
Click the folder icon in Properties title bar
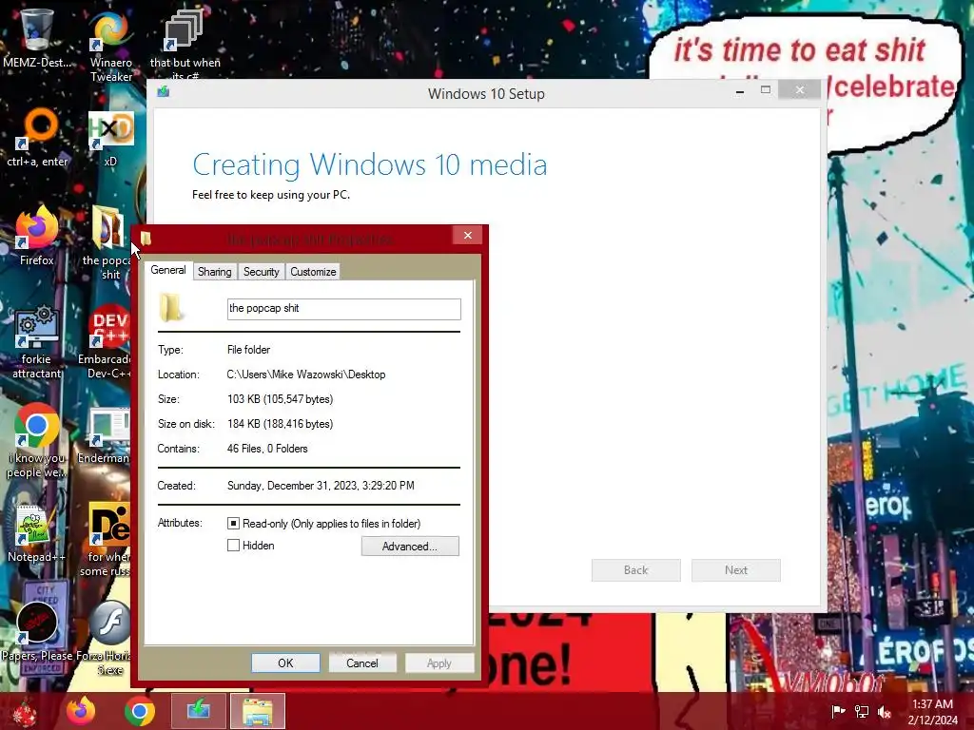pyautogui.click(x=146, y=239)
